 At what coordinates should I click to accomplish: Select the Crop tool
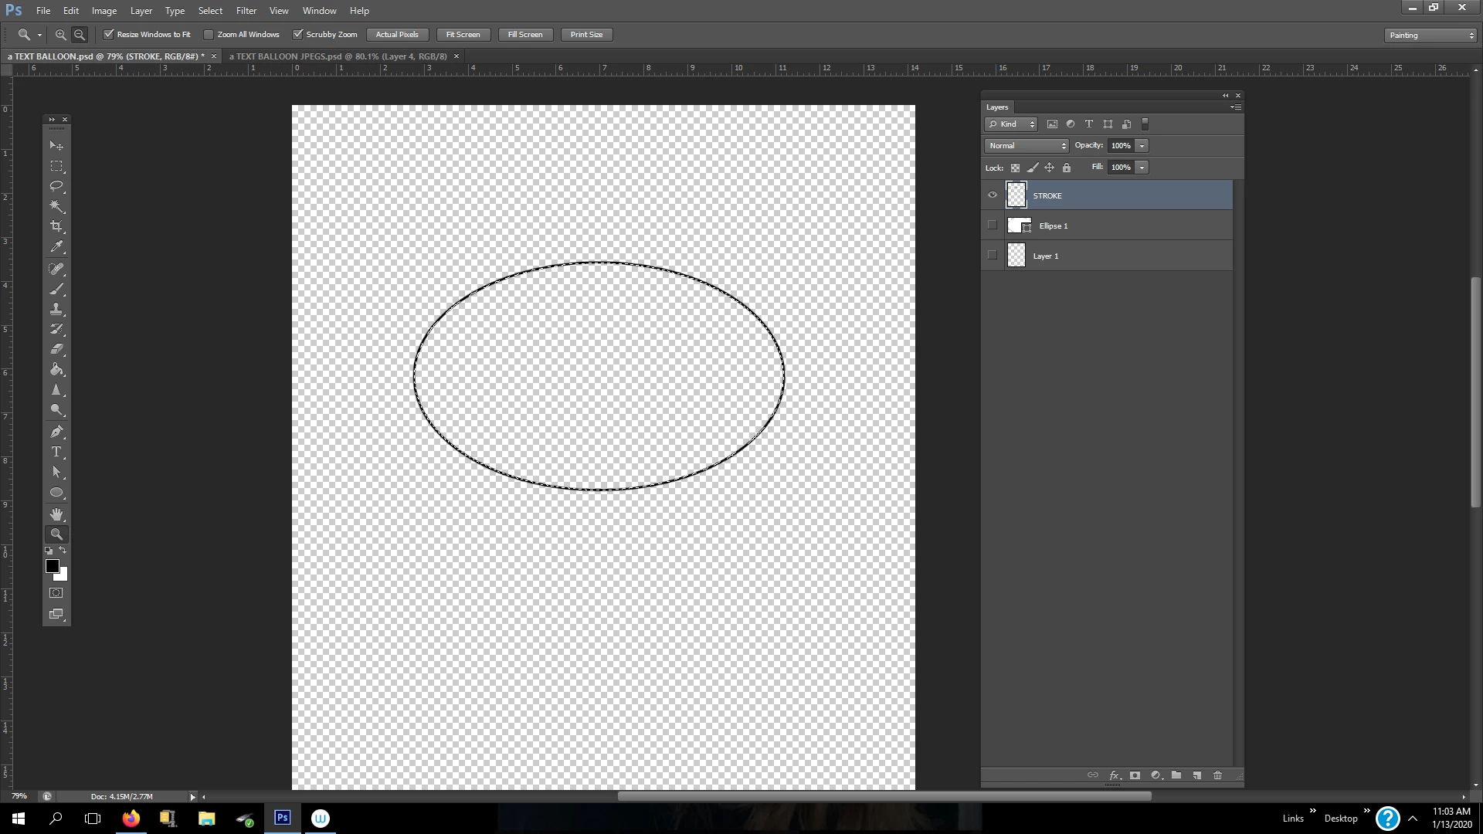(x=56, y=226)
